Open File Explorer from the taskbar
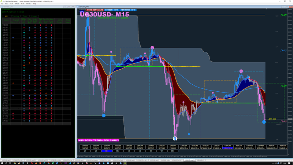The image size is (293, 165). [15, 163]
